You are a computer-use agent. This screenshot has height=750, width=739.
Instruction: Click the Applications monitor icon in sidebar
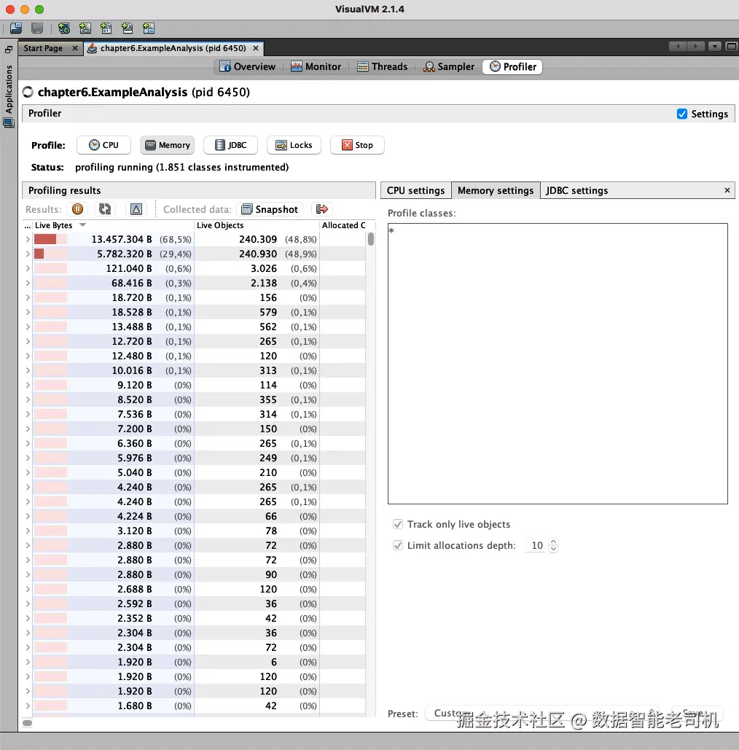pyautogui.click(x=9, y=123)
